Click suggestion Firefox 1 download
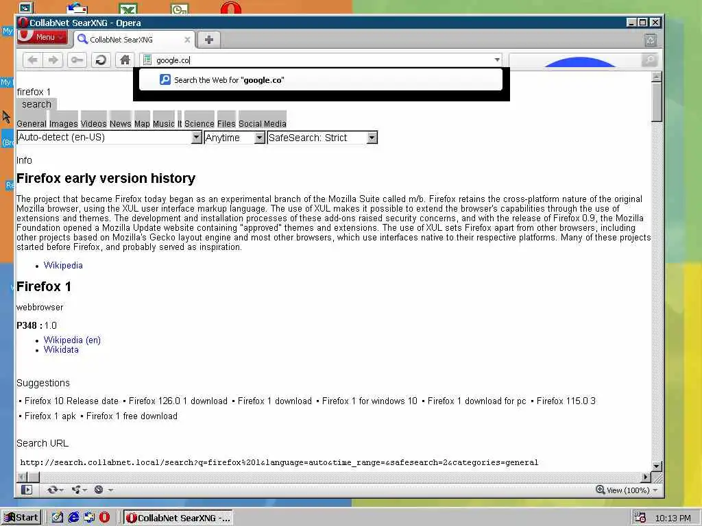 pos(274,401)
